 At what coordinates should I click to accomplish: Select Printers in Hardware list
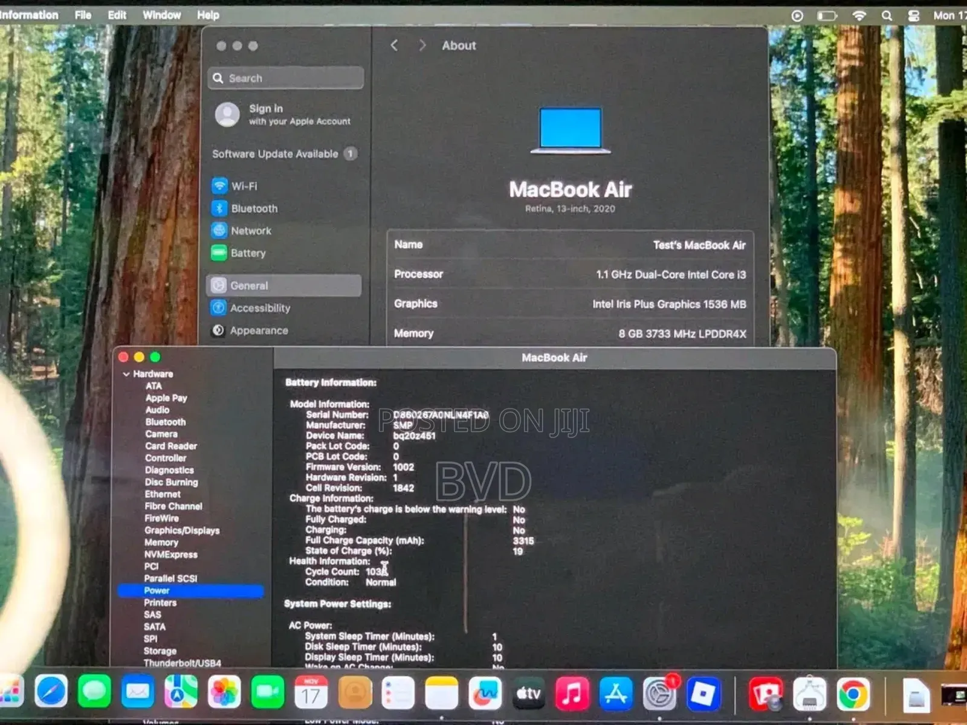pos(160,603)
